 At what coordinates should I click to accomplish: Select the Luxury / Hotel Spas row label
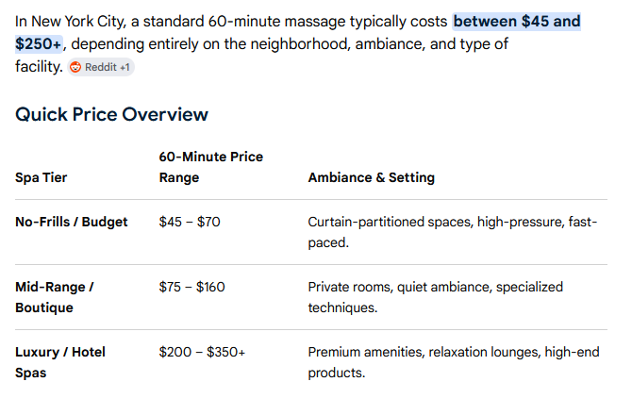(60, 362)
